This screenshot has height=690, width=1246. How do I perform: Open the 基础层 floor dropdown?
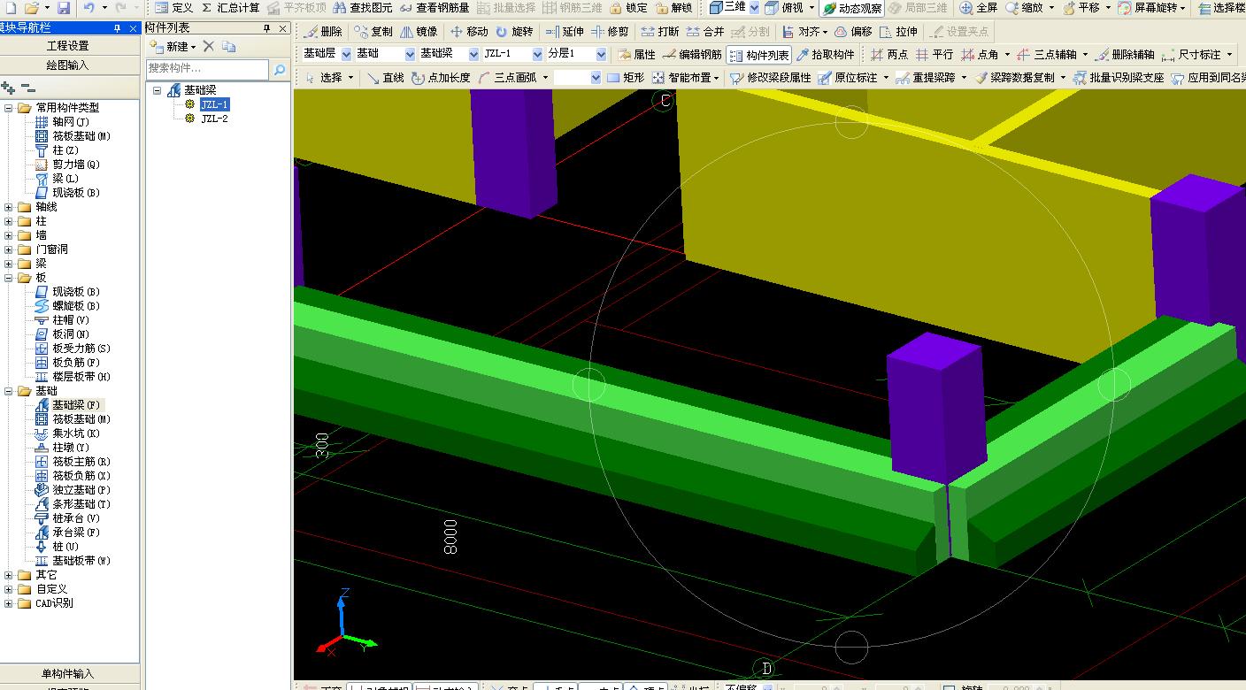click(x=346, y=54)
